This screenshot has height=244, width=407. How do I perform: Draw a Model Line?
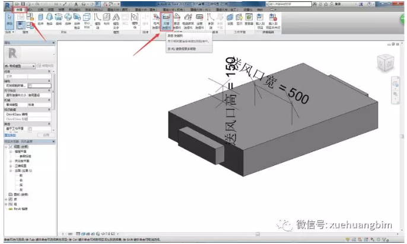coord(97,21)
